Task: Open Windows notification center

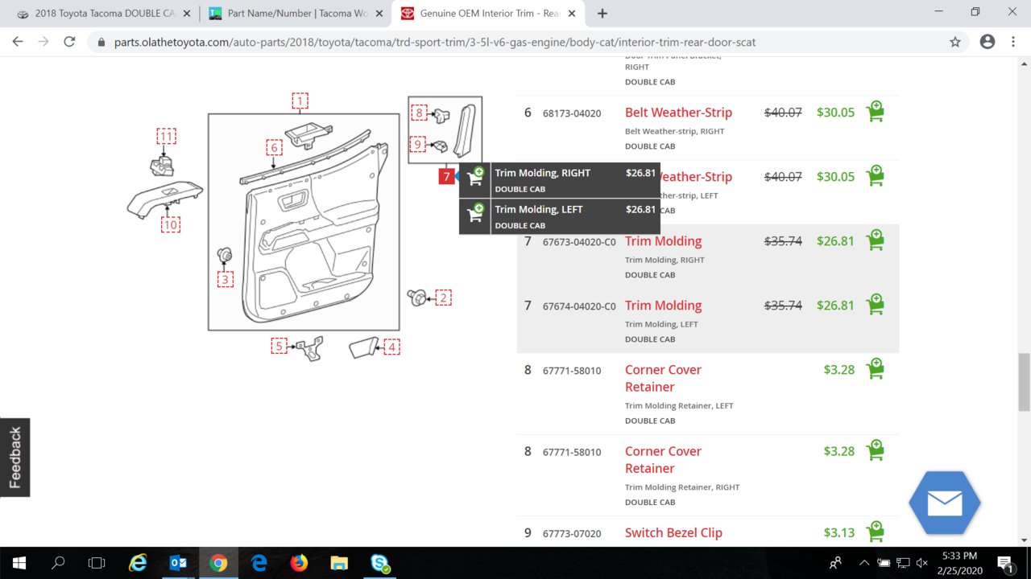Action: [x=1005, y=563]
